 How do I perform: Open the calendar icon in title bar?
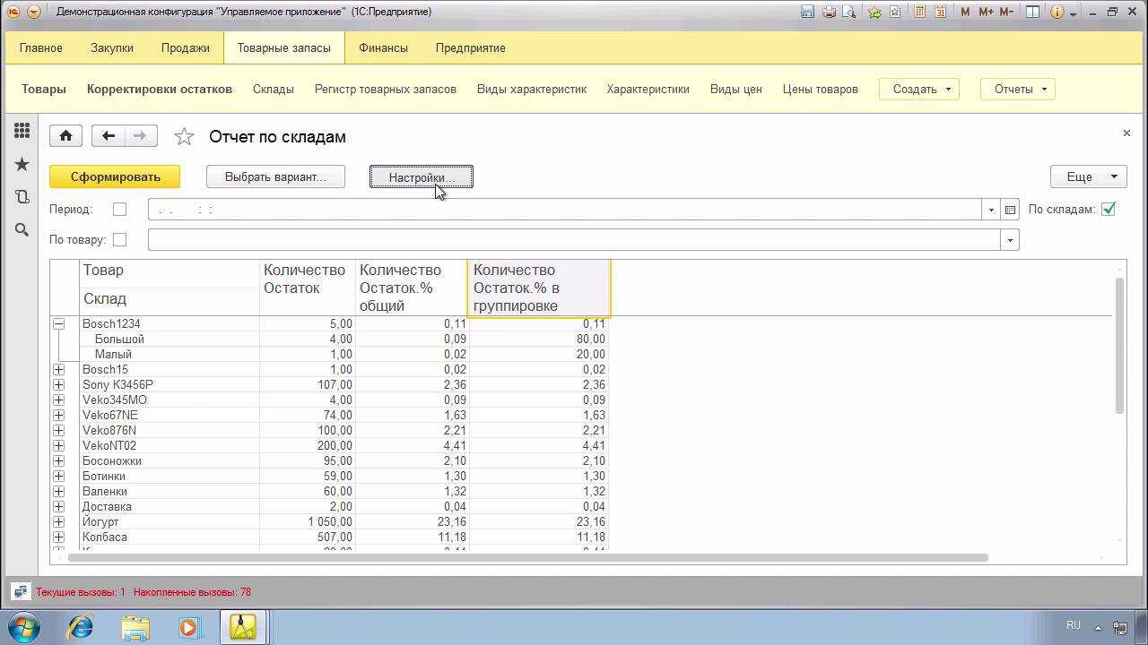(940, 13)
